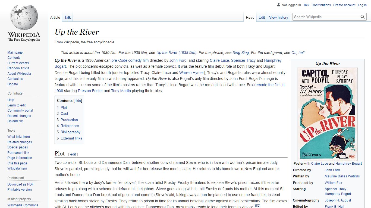This screenshot has height=208, width=371.
Task: Open Warren Hymer link
Action: 191,73
